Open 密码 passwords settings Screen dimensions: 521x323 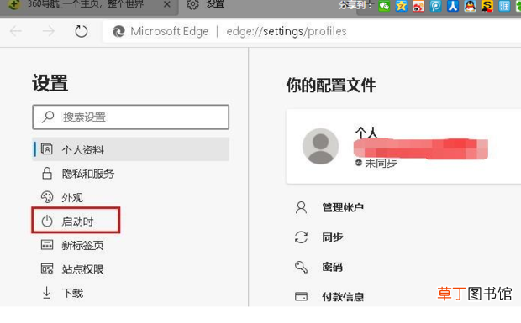click(333, 267)
